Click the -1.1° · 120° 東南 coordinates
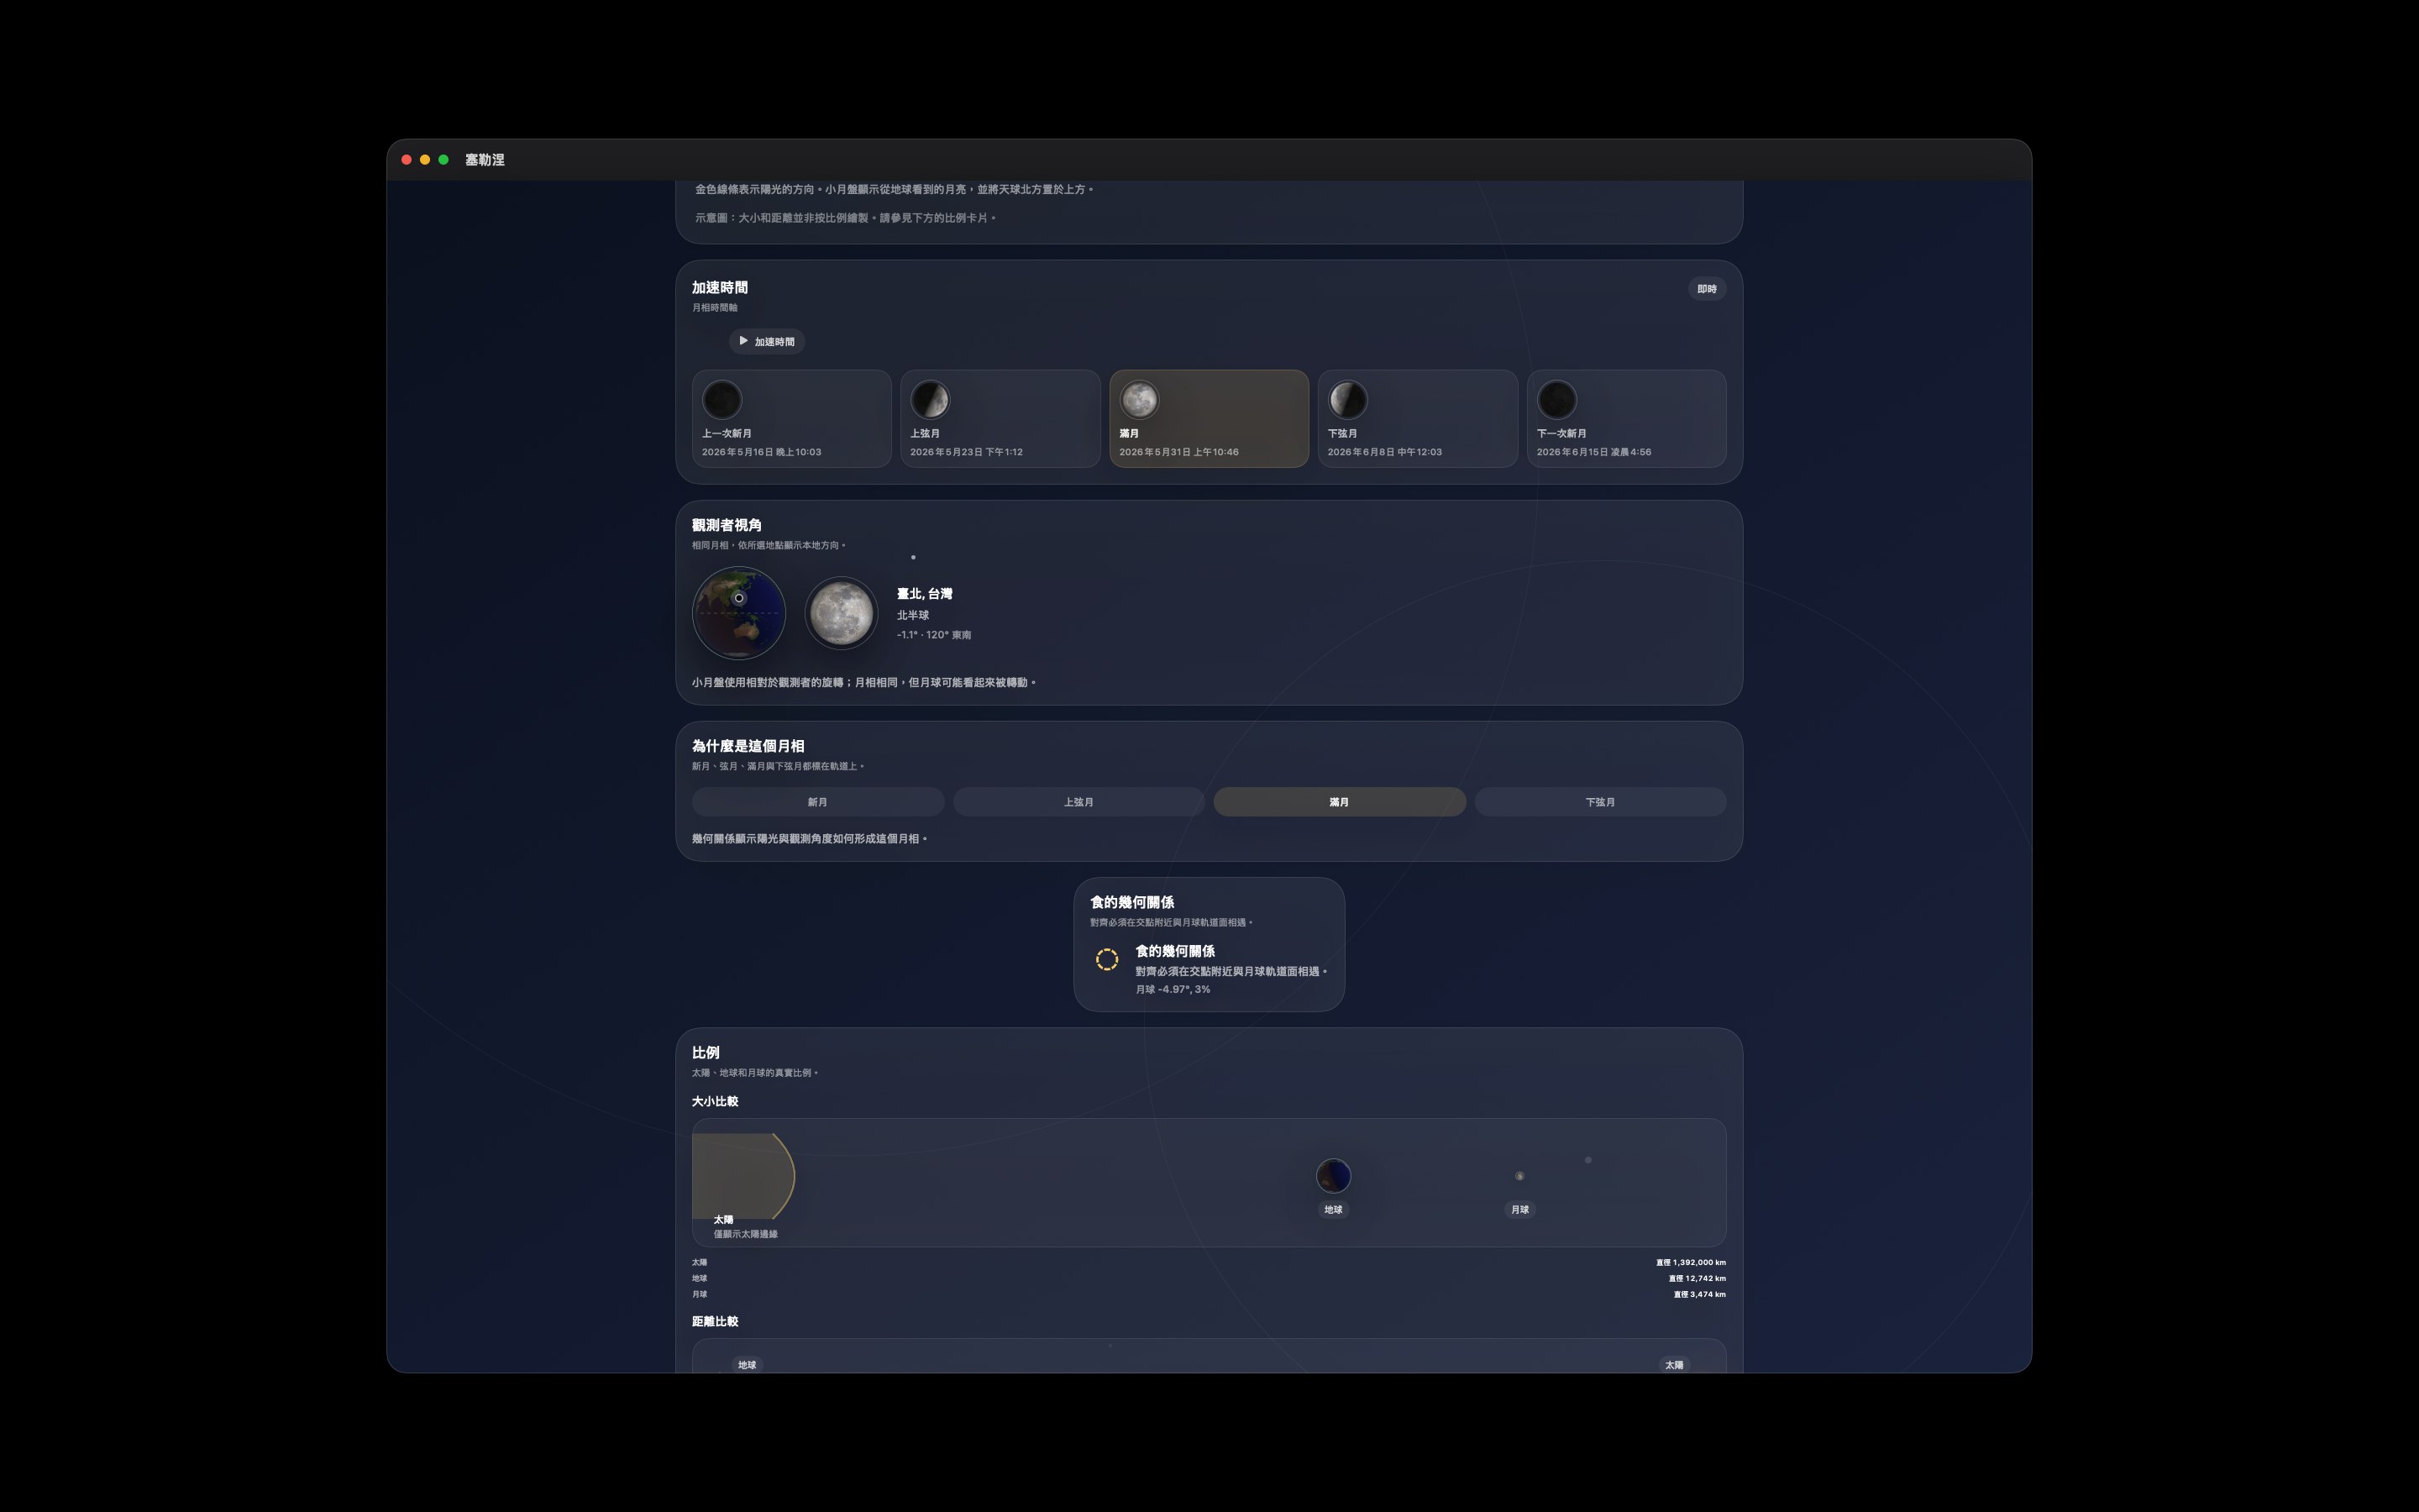 (934, 635)
